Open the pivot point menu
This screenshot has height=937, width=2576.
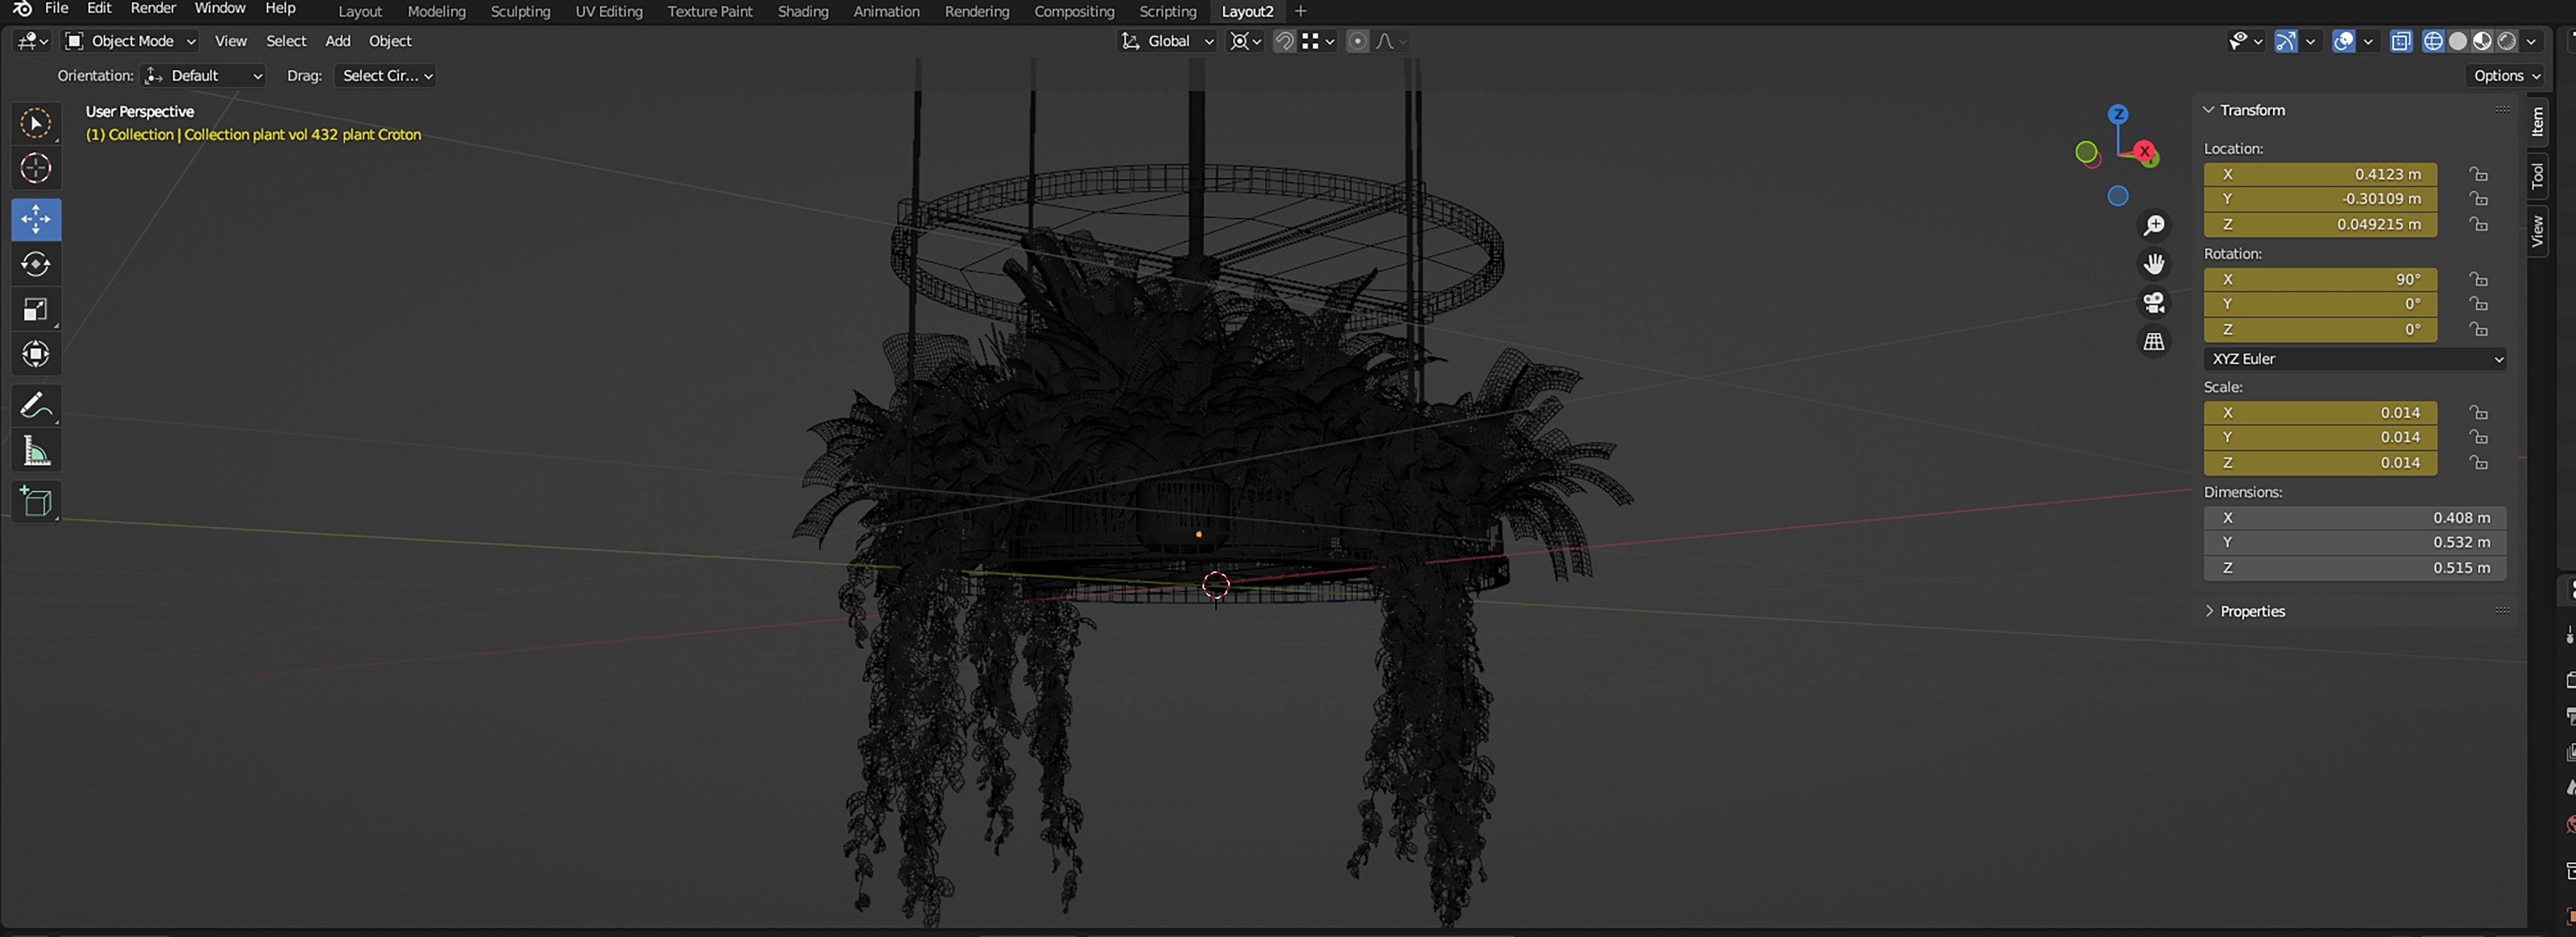pos(1246,41)
